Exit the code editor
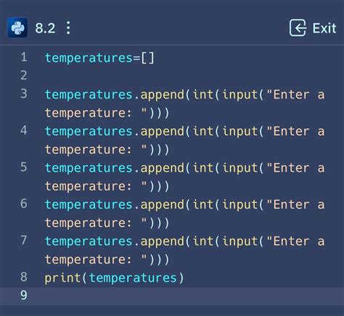The height and width of the screenshot is (316, 344). (313, 28)
